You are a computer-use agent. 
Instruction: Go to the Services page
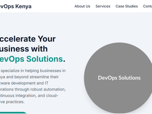click(x=103, y=6)
